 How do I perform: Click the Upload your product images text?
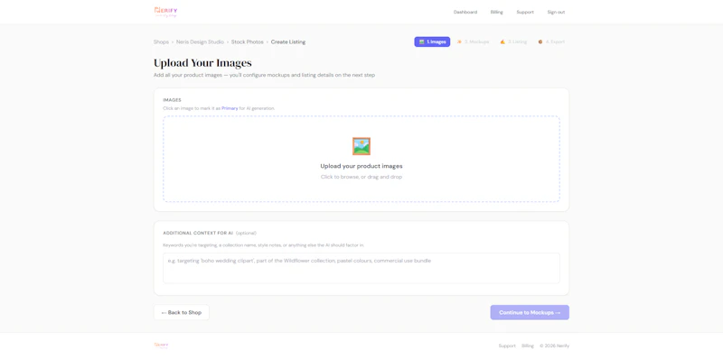click(x=361, y=166)
